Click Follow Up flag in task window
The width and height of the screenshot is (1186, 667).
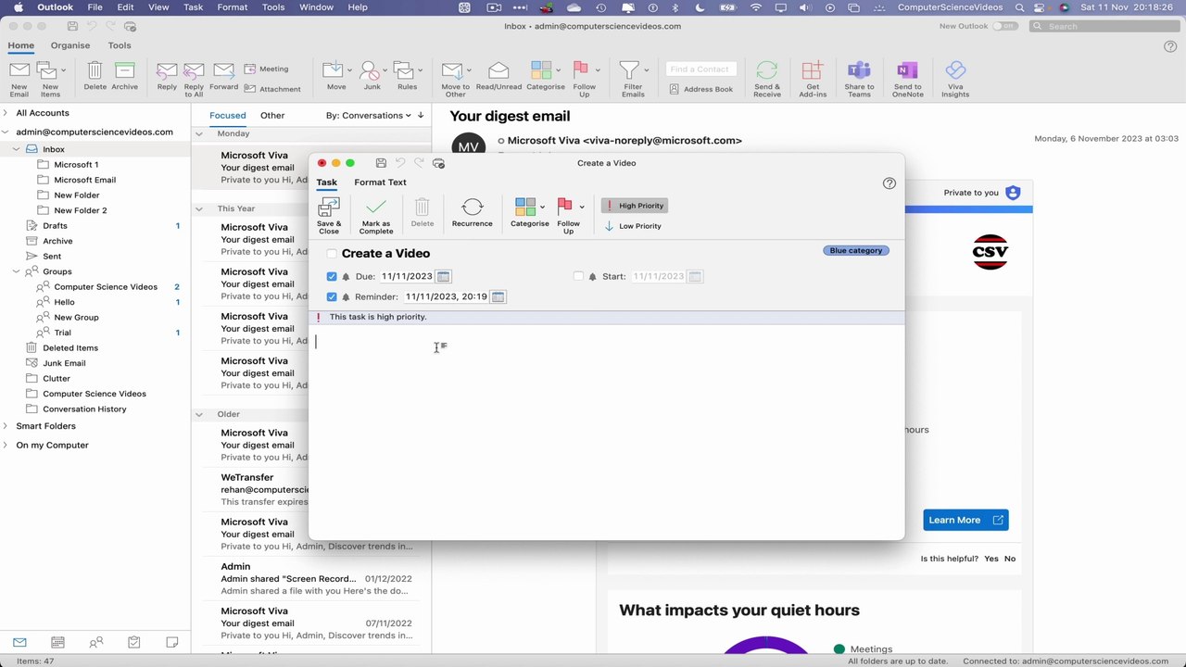pos(565,207)
